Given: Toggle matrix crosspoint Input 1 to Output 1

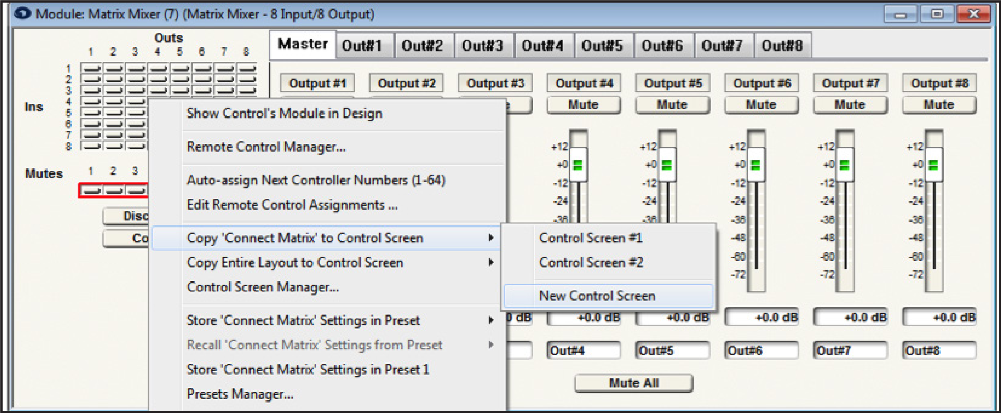Looking at the screenshot, I should pyautogui.click(x=91, y=69).
